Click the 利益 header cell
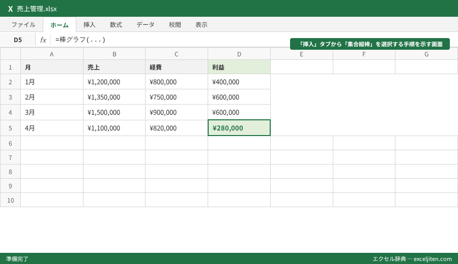Viewport: 458px width, 264px height. pos(239,67)
